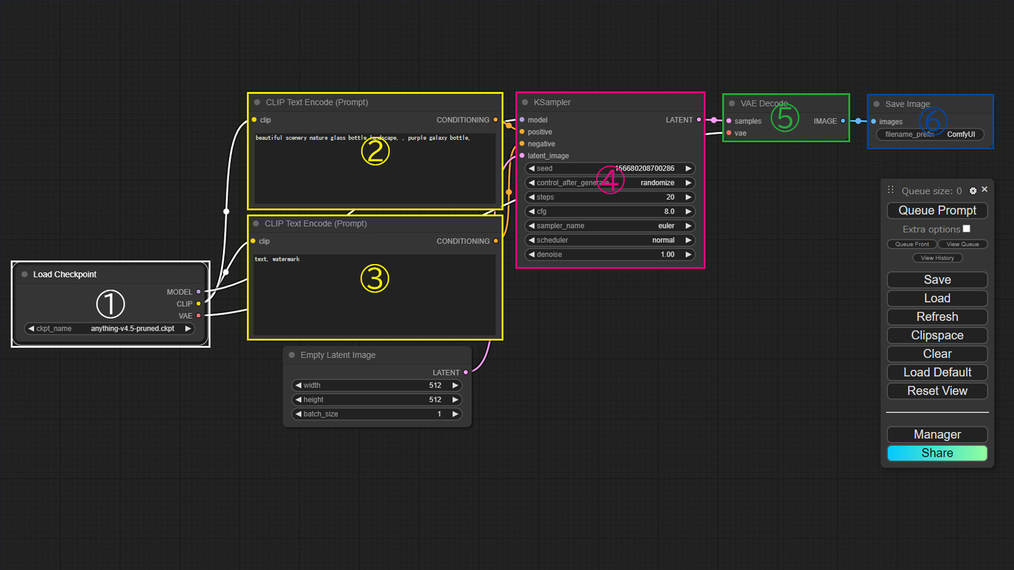
Task: Click the clip input socket of the positive prompt node
Action: pos(254,120)
